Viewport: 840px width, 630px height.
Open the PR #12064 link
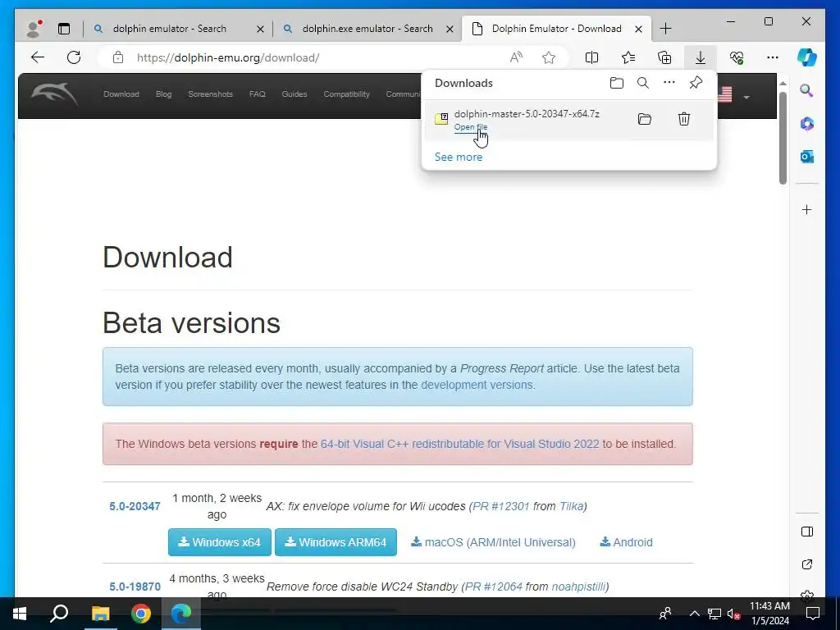click(x=493, y=587)
